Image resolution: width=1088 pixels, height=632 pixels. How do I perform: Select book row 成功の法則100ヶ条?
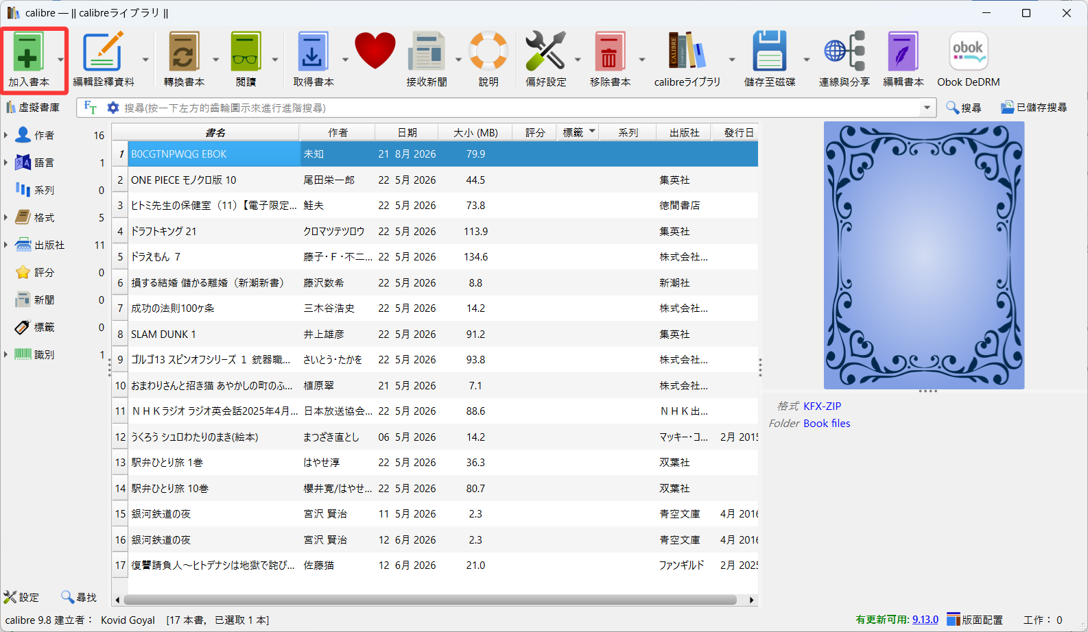(x=436, y=308)
